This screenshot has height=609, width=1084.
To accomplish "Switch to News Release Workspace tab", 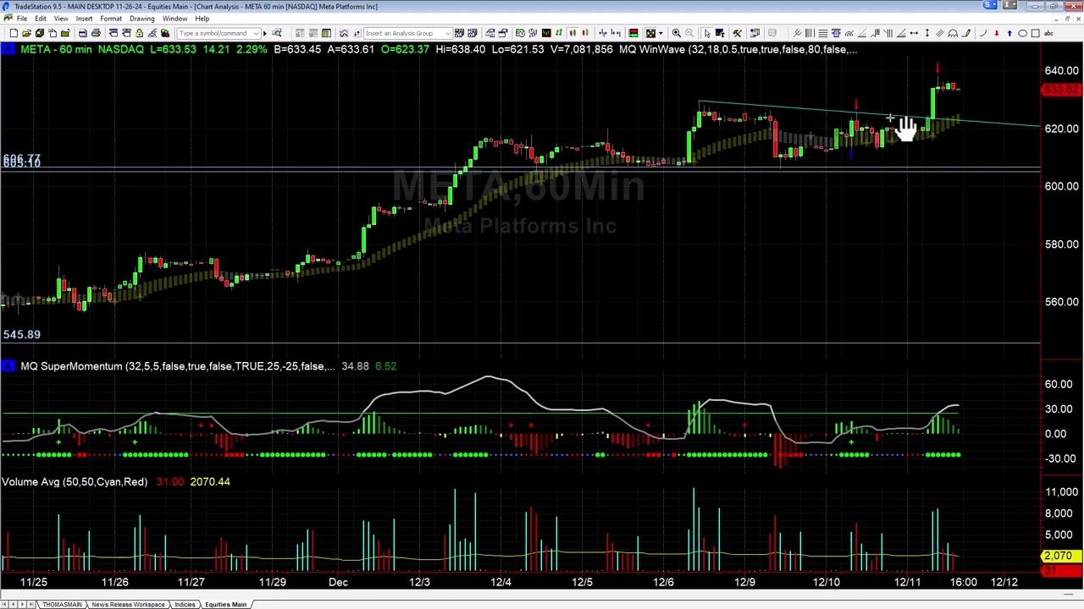I will tap(128, 604).
